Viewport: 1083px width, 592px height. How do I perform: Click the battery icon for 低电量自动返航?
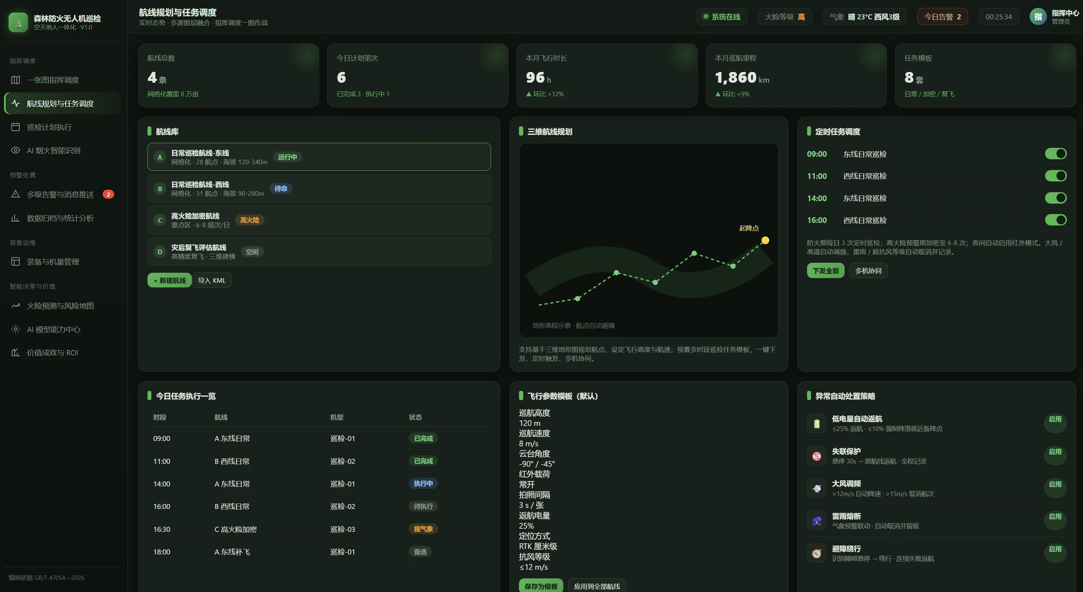pos(816,423)
